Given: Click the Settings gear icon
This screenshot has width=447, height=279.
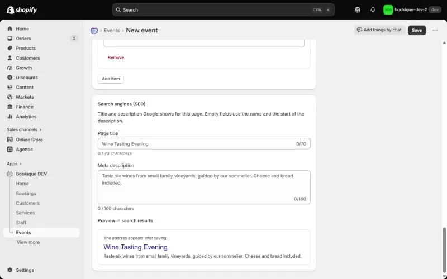Looking at the screenshot, I should click(x=9, y=270).
